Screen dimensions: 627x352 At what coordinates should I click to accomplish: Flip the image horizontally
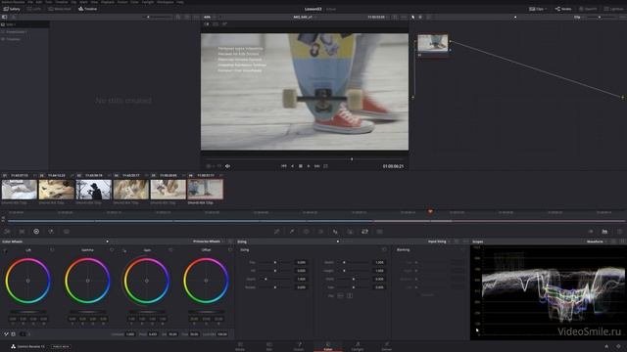click(340, 295)
